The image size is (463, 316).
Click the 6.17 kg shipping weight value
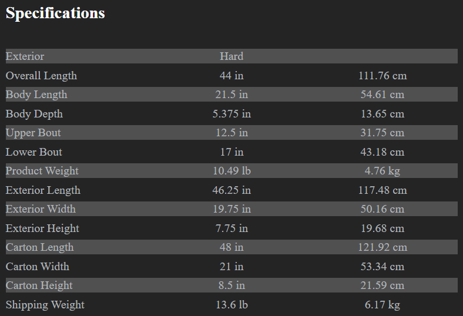point(383,305)
